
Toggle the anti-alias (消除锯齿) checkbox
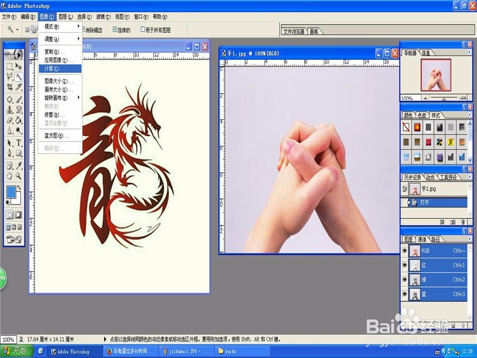pos(83,29)
